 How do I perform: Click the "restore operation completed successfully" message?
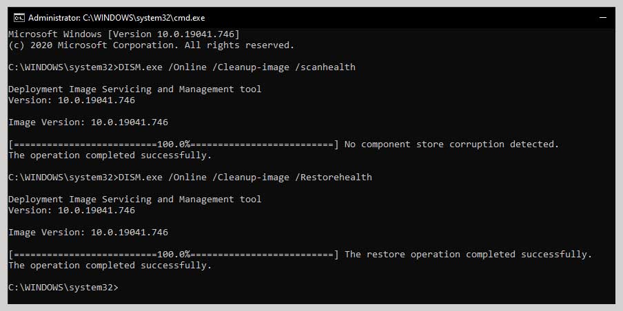click(468, 255)
